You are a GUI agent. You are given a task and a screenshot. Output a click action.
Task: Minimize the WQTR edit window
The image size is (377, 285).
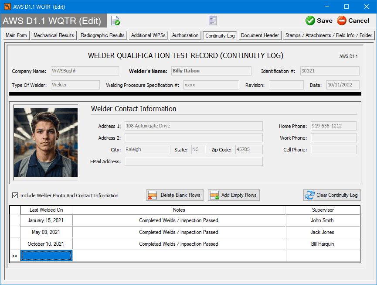[327, 7]
